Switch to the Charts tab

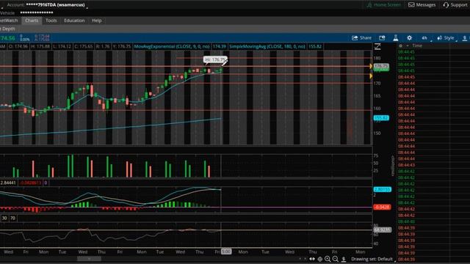(x=32, y=21)
